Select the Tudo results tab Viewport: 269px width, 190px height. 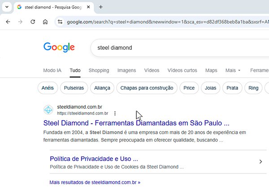[x=75, y=70]
